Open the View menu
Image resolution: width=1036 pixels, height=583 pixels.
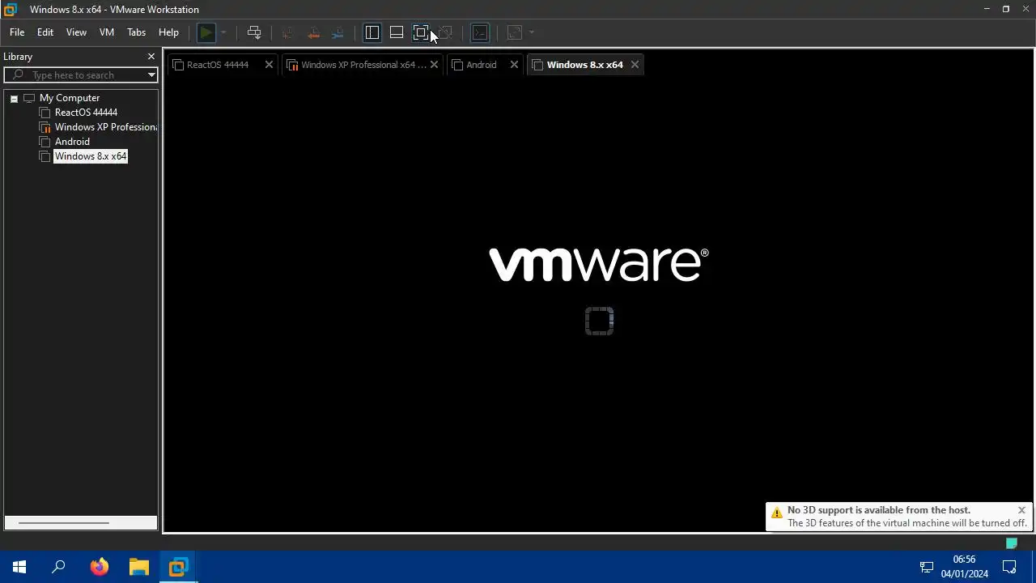tap(76, 32)
